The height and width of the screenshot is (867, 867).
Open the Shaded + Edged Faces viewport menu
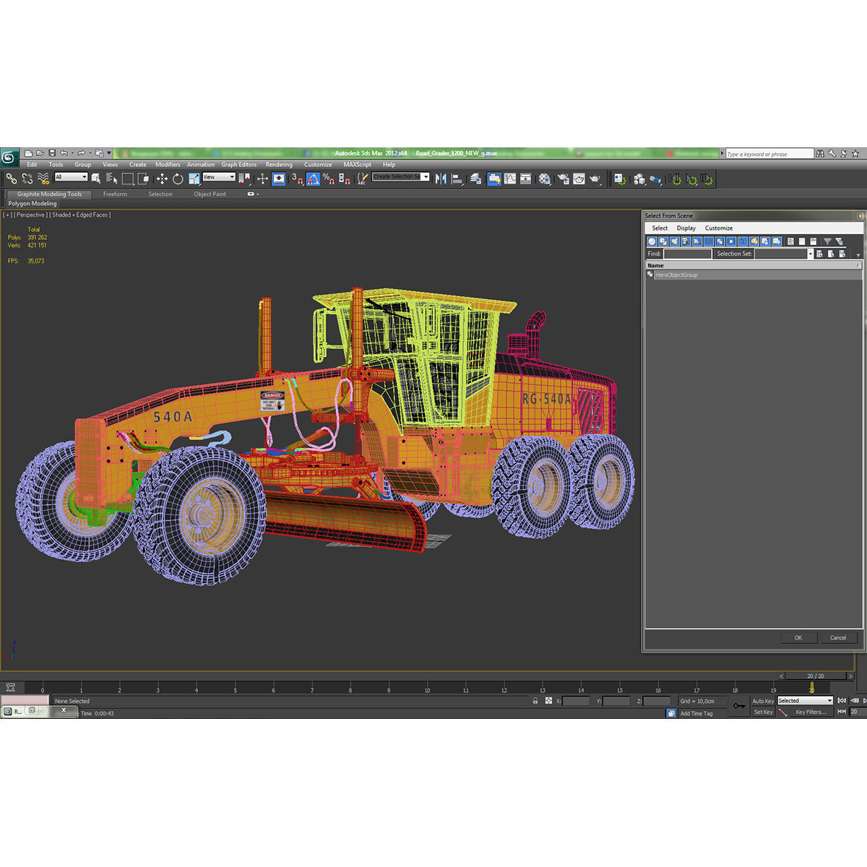pyautogui.click(x=80, y=215)
